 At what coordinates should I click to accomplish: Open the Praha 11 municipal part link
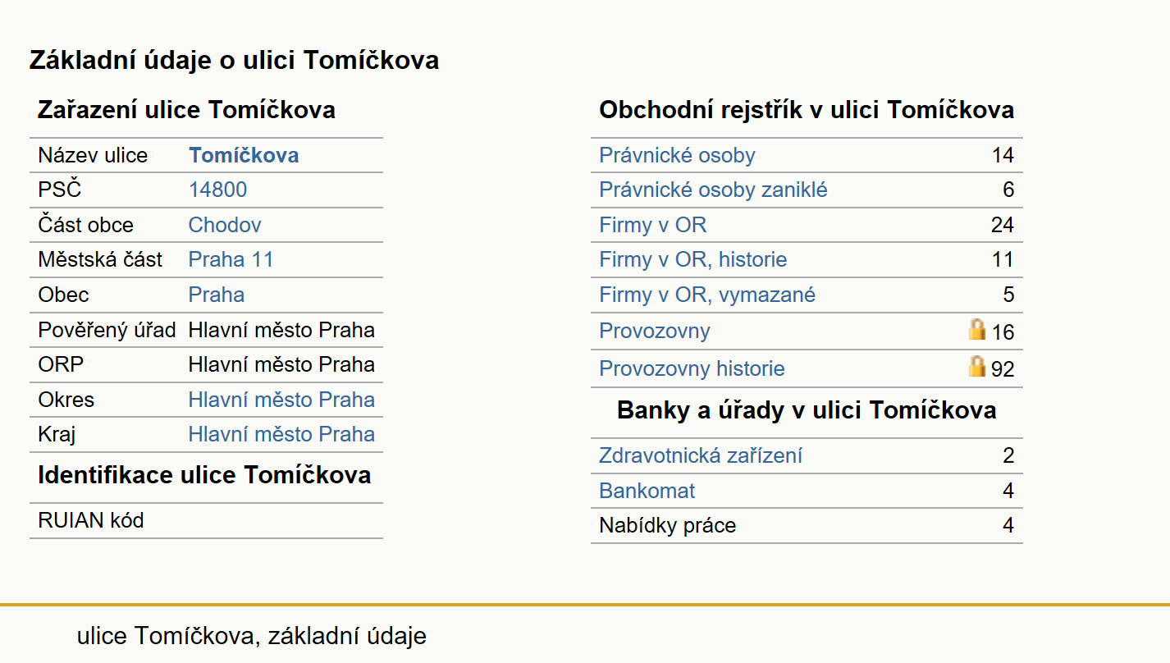pos(231,259)
